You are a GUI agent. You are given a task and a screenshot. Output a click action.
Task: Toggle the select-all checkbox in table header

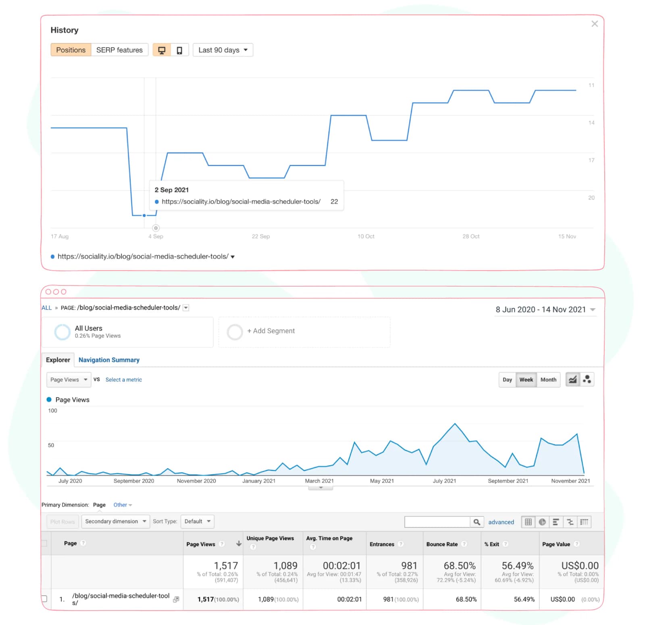44,544
